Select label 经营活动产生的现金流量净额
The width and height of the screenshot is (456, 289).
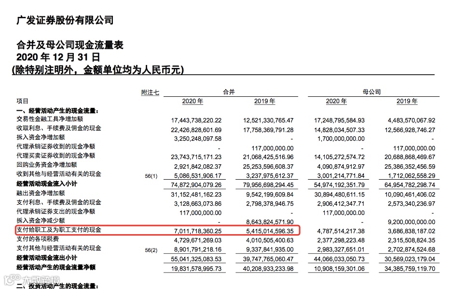coord(56,267)
